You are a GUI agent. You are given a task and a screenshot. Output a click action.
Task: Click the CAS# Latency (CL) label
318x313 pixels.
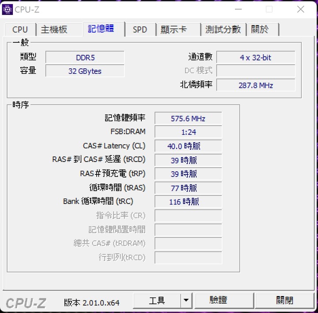pos(114,146)
